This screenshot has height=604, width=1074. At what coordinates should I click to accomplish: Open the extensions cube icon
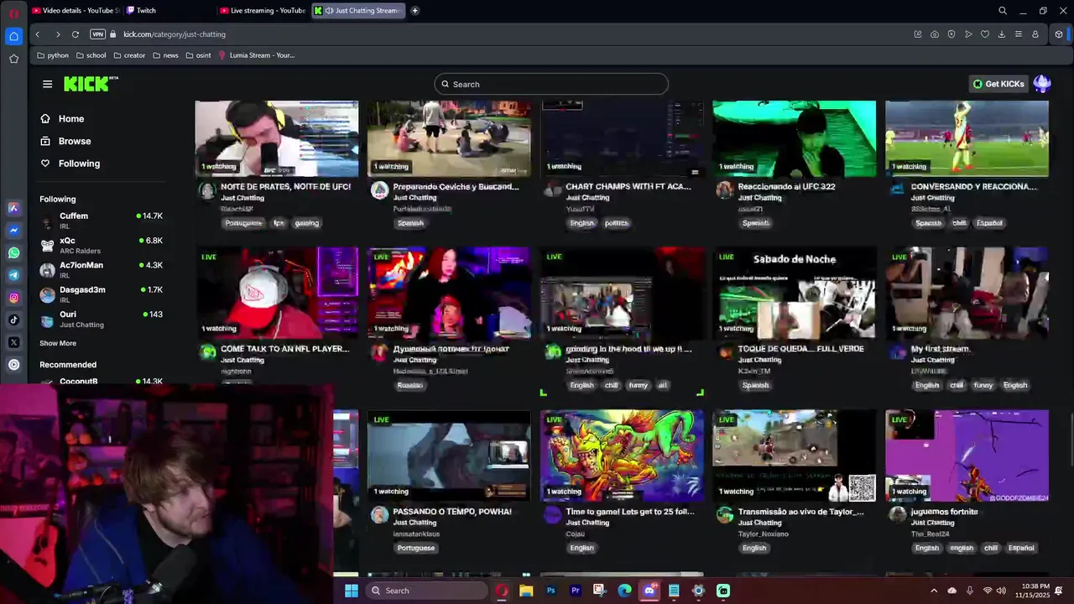point(1059,34)
